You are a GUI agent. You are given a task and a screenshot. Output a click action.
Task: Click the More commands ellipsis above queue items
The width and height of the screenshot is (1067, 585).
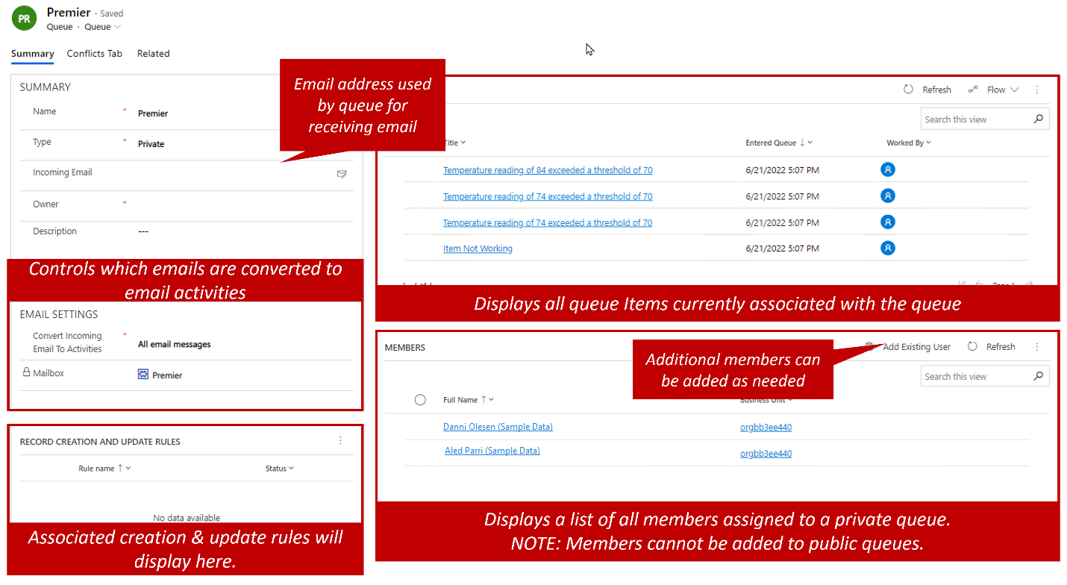point(1036,89)
